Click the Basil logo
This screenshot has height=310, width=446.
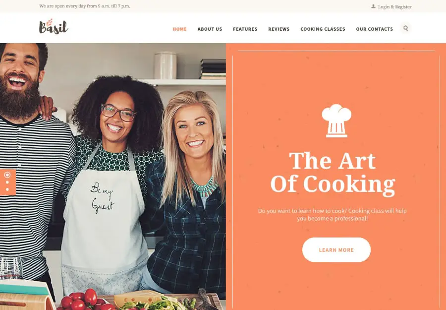(x=54, y=26)
